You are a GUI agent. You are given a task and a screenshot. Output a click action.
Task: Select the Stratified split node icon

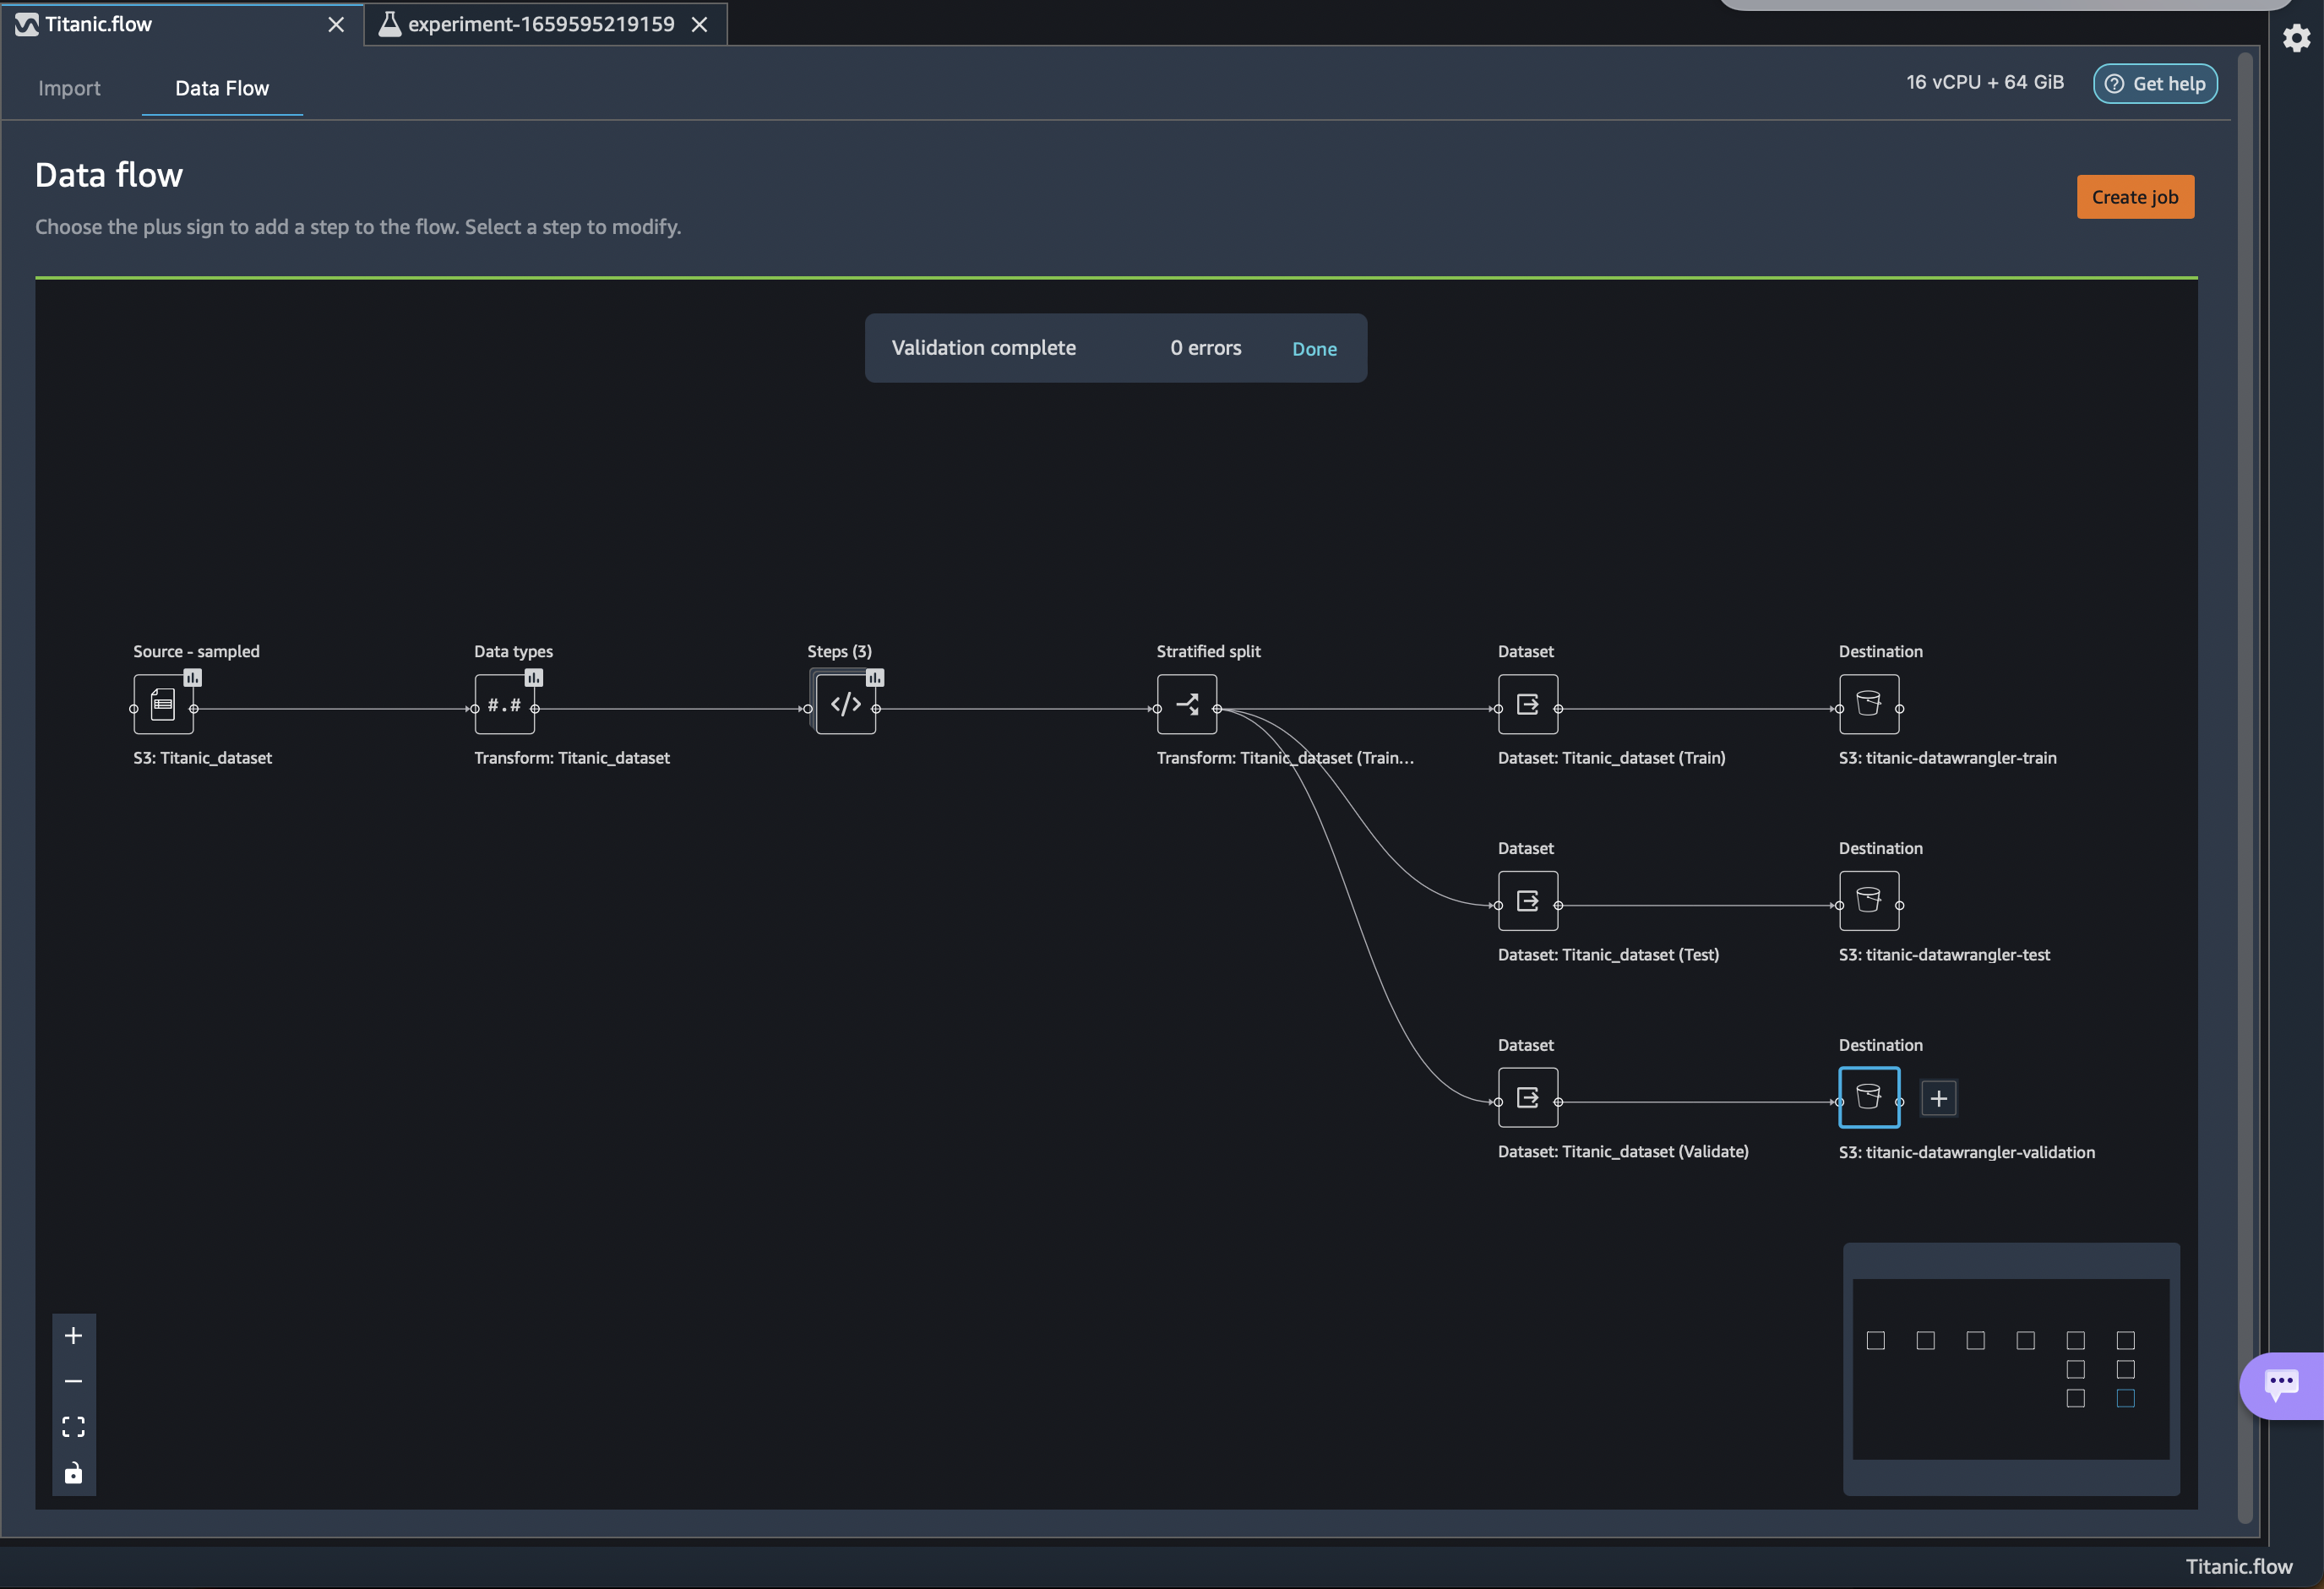coord(1187,705)
